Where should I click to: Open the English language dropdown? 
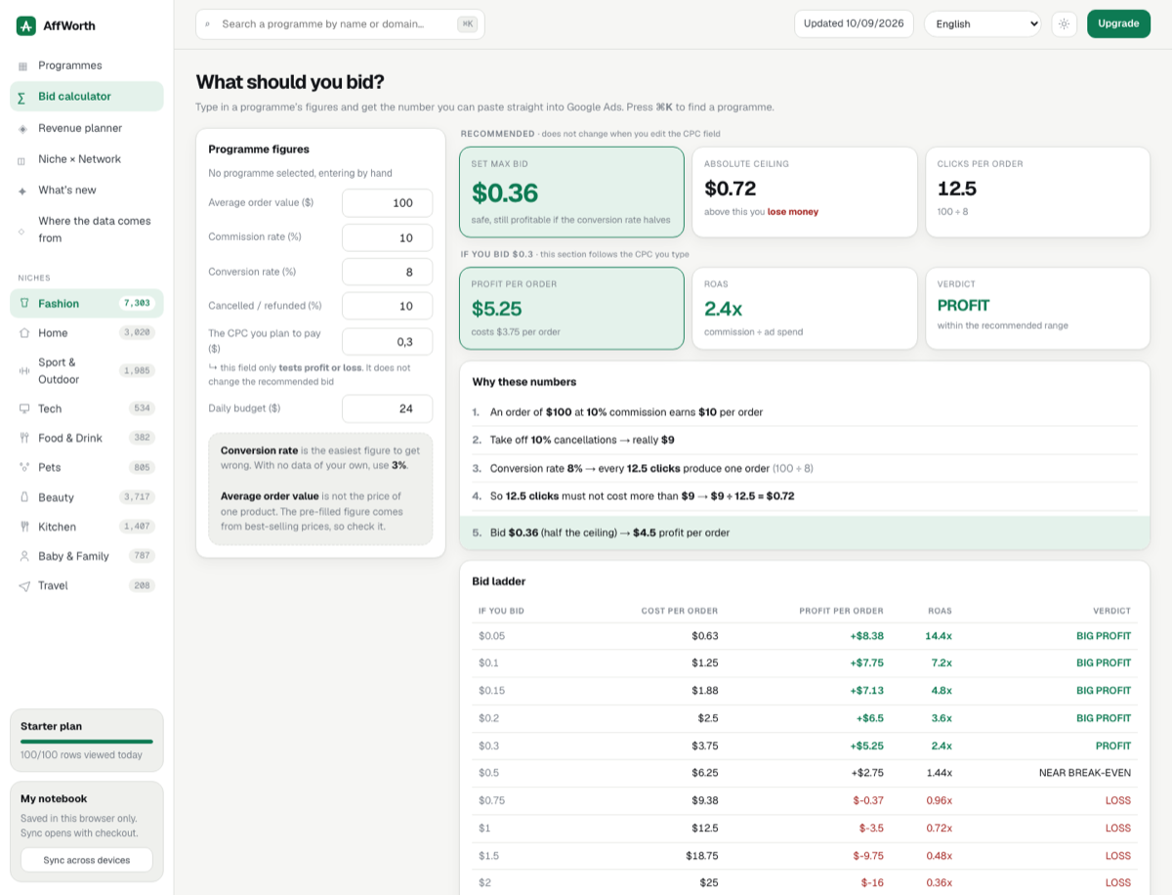(983, 24)
